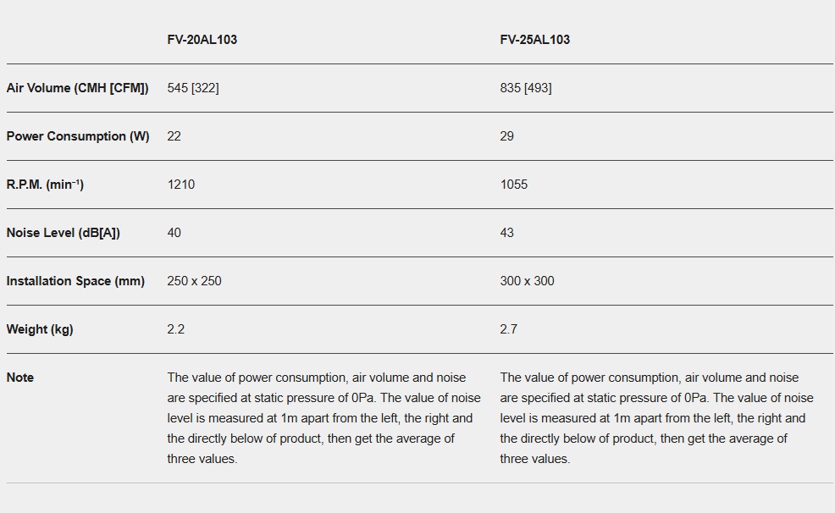
Task: Click the note paragraph under FV-20AL103
Action: (323, 418)
